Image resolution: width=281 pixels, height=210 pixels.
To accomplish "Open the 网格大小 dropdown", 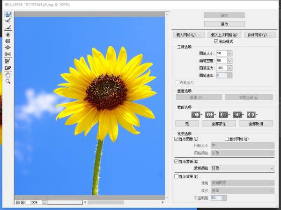I will [x=243, y=146].
